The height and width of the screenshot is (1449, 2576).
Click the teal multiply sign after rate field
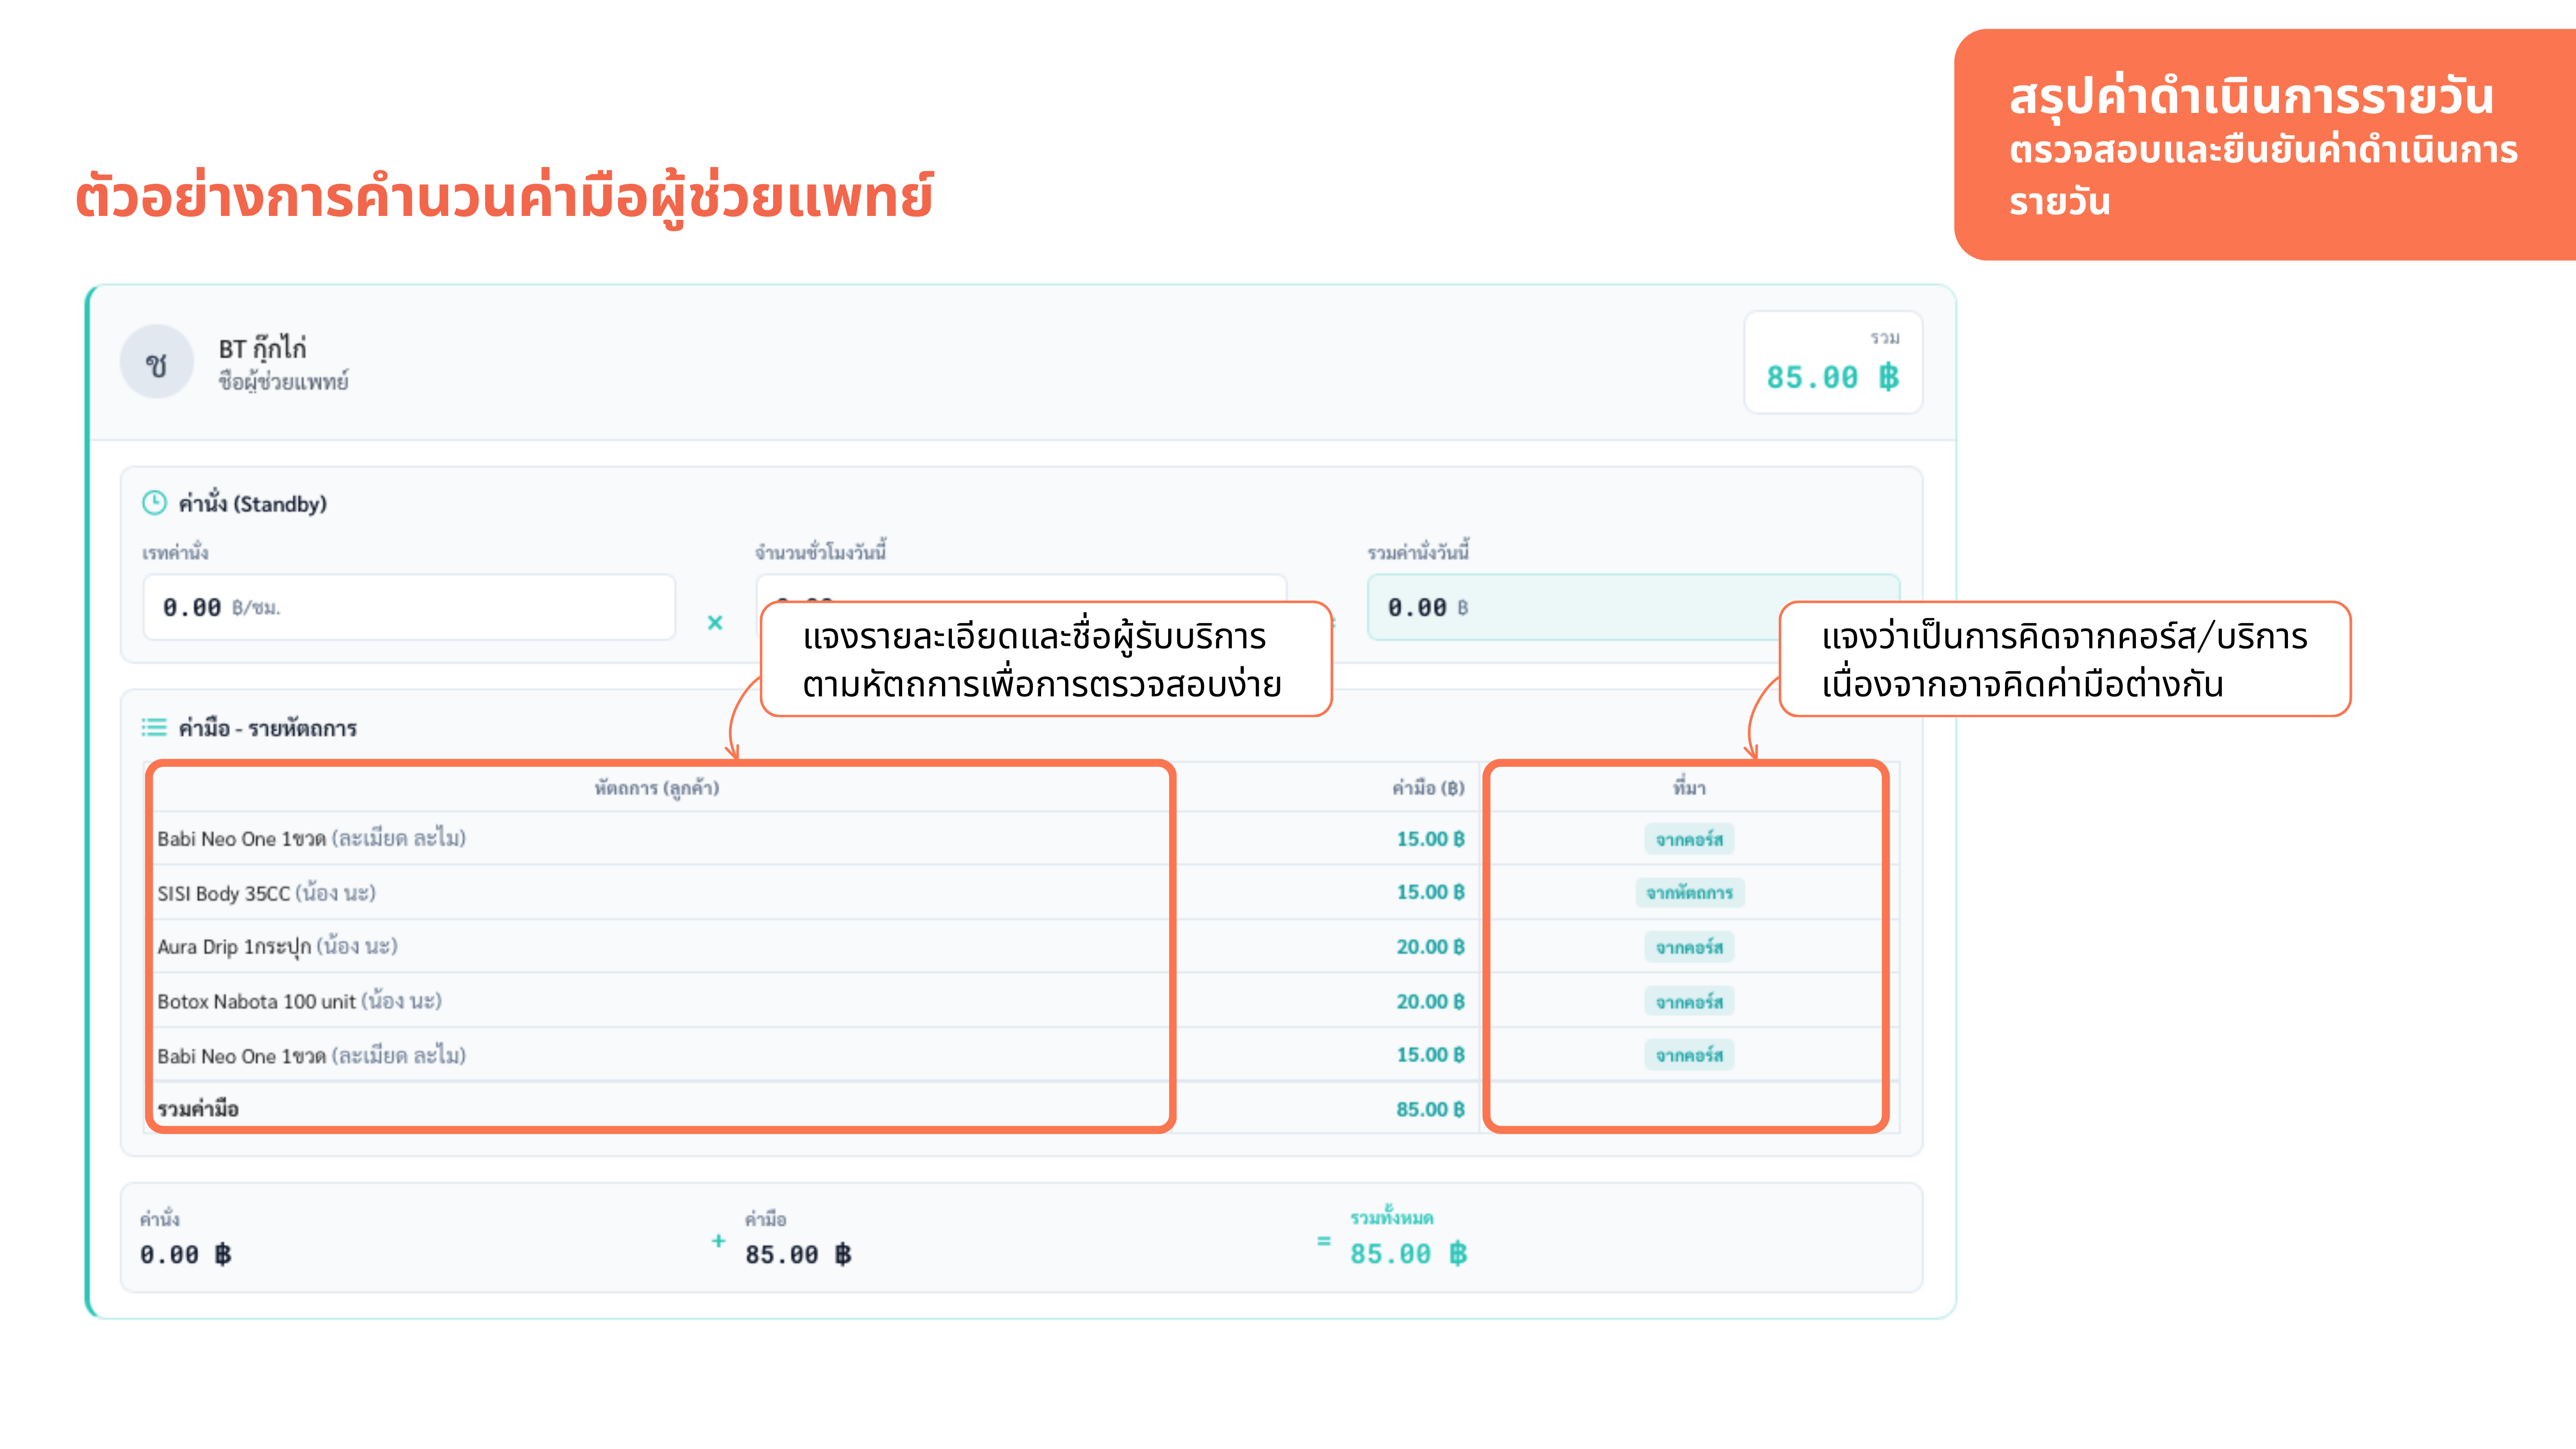point(715,622)
